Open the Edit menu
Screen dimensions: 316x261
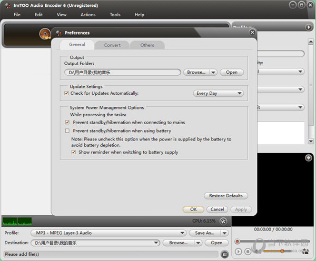tap(38, 15)
